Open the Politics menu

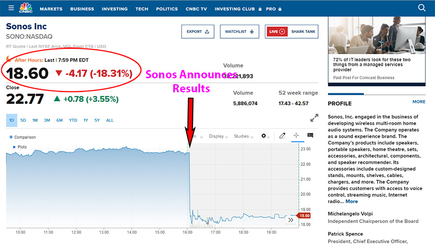(x=167, y=9)
